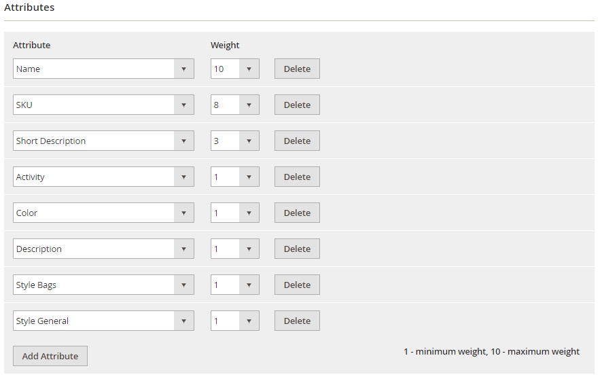Change the weight value 10 for Name
Image resolution: width=600 pixels, height=377 pixels.
(235, 69)
